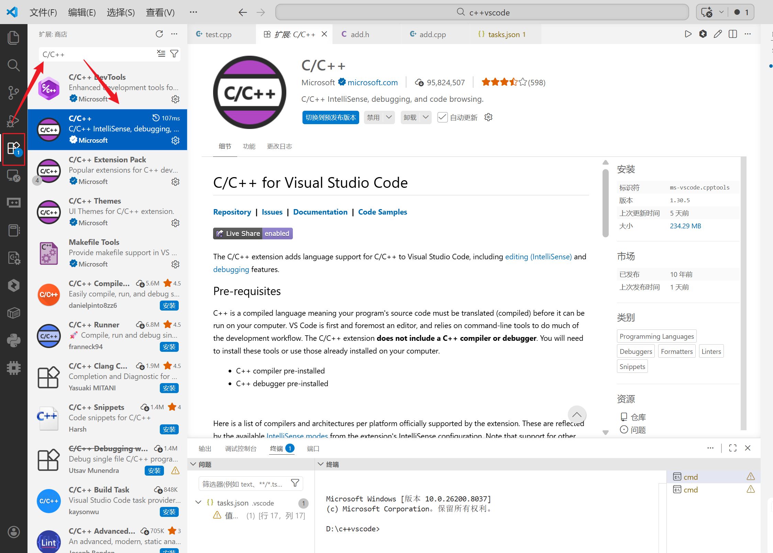This screenshot has height=553, width=773.
Task: Collapse the 问题 section
Action: 194,464
